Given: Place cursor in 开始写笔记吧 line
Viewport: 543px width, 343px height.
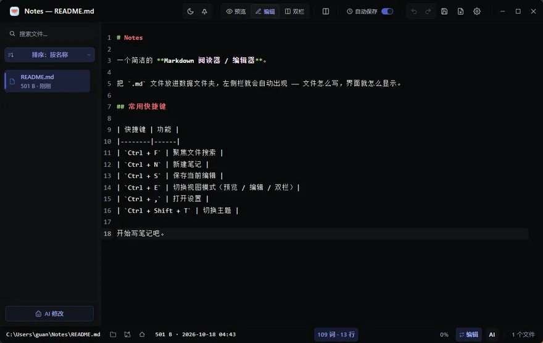Looking at the screenshot, I should tap(140, 233).
